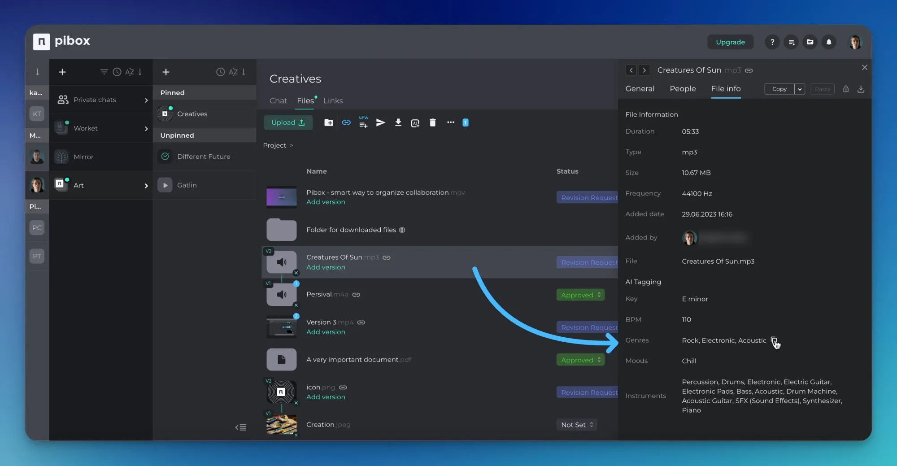
Task: Add version to Pibox smart way file
Action: point(326,202)
